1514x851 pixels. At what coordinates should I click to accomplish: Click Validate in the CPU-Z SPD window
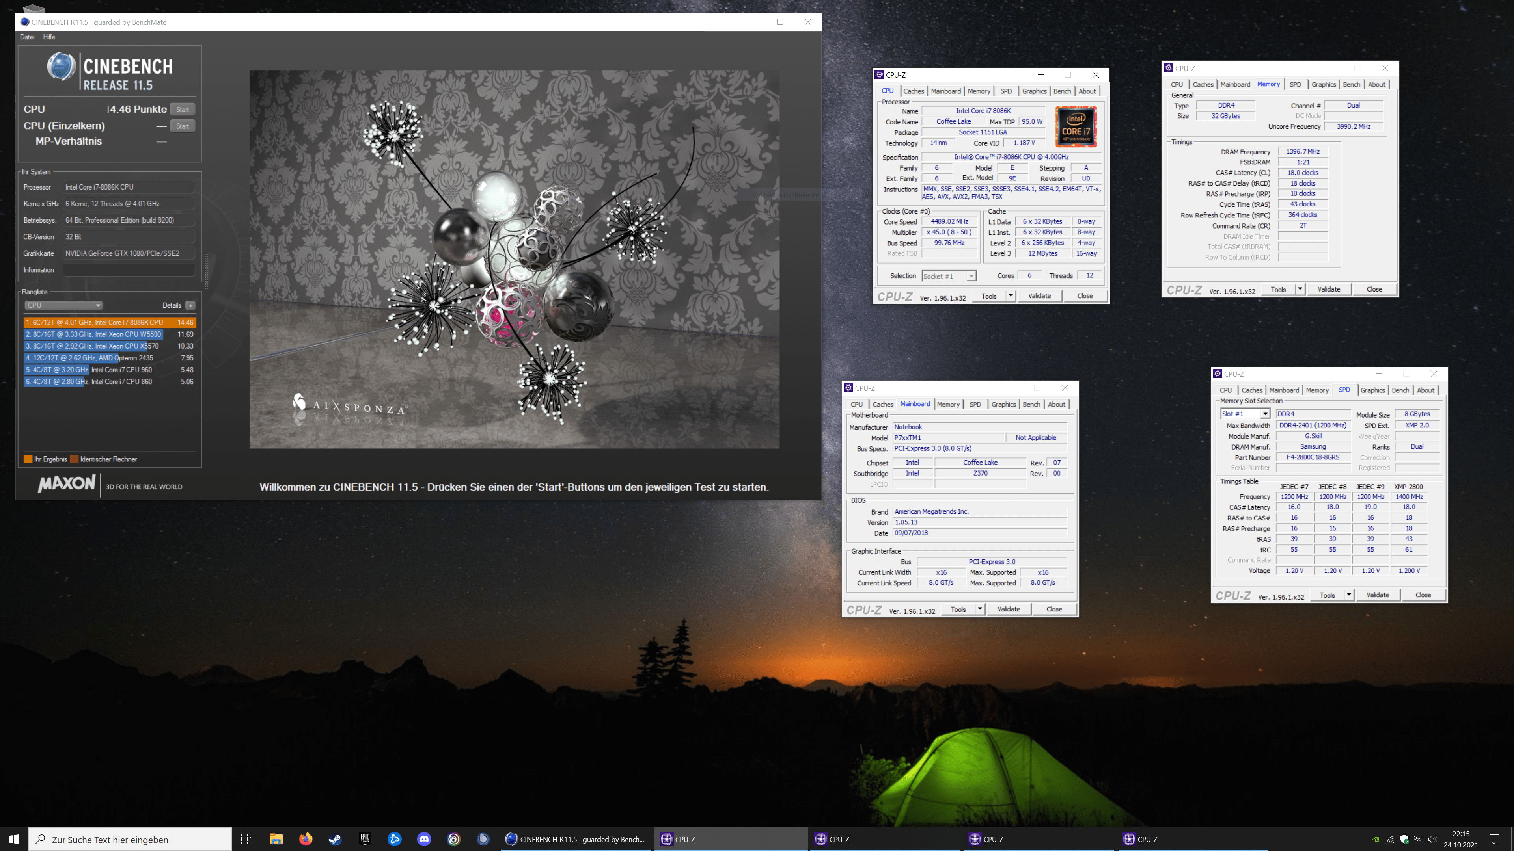(x=1378, y=595)
